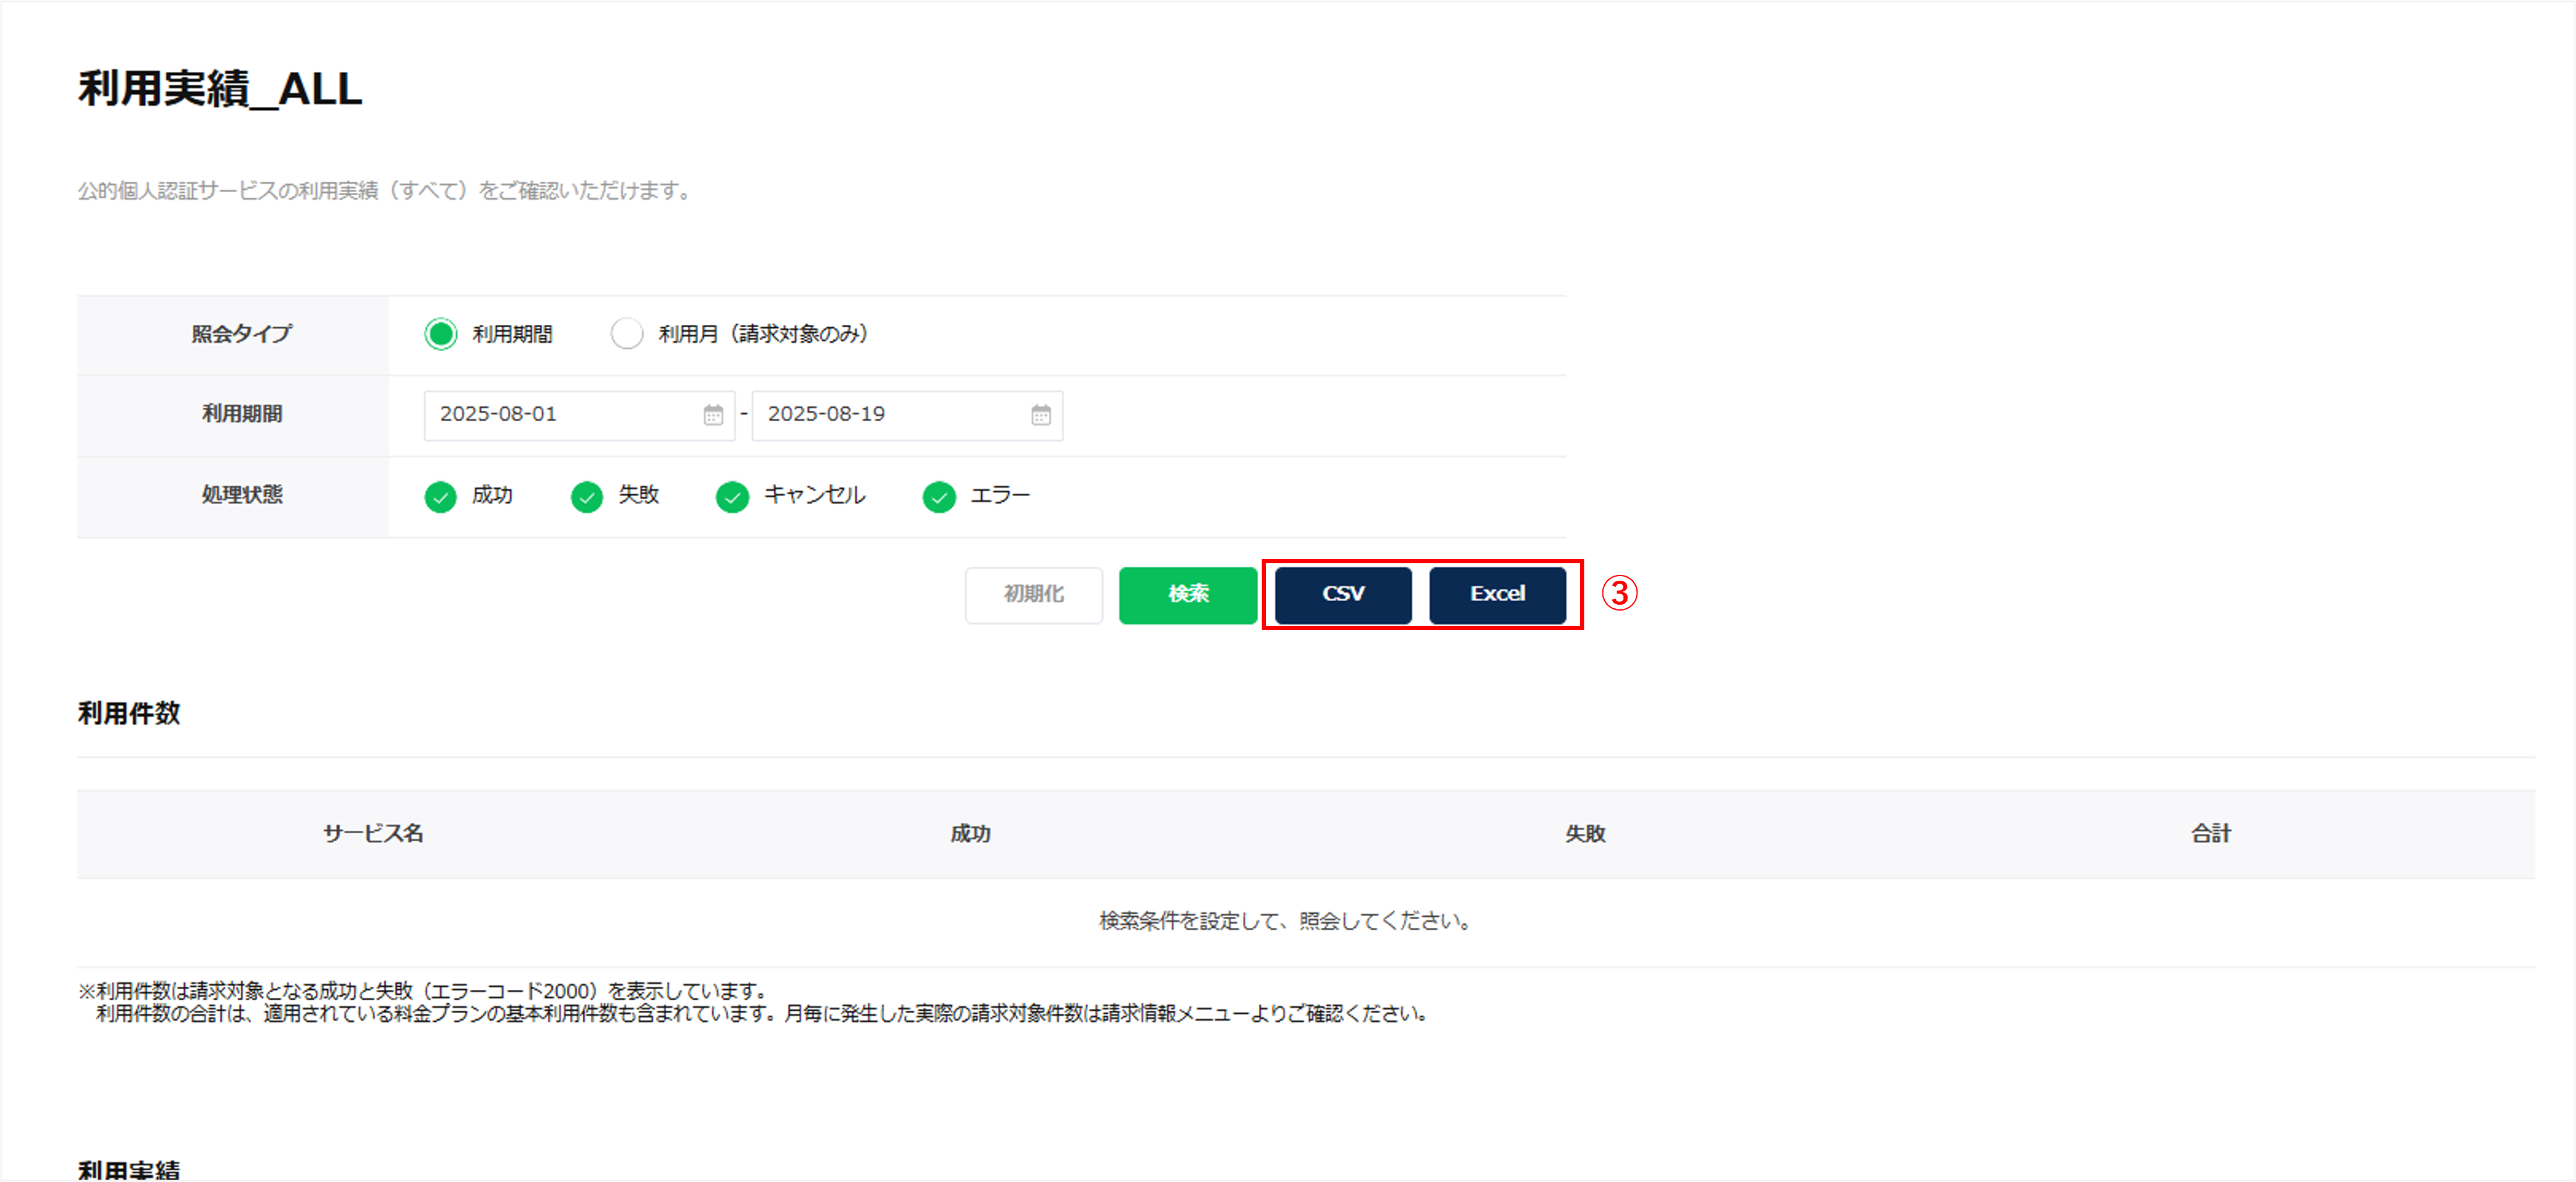The height and width of the screenshot is (1182, 2576).
Task: Open the start date calendar picker
Action: [x=712, y=415]
